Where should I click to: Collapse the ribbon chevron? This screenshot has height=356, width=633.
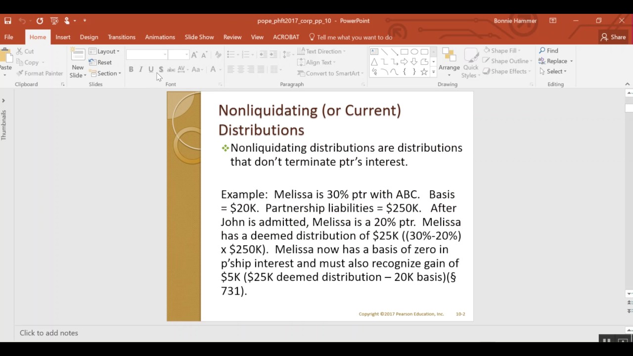point(628,85)
